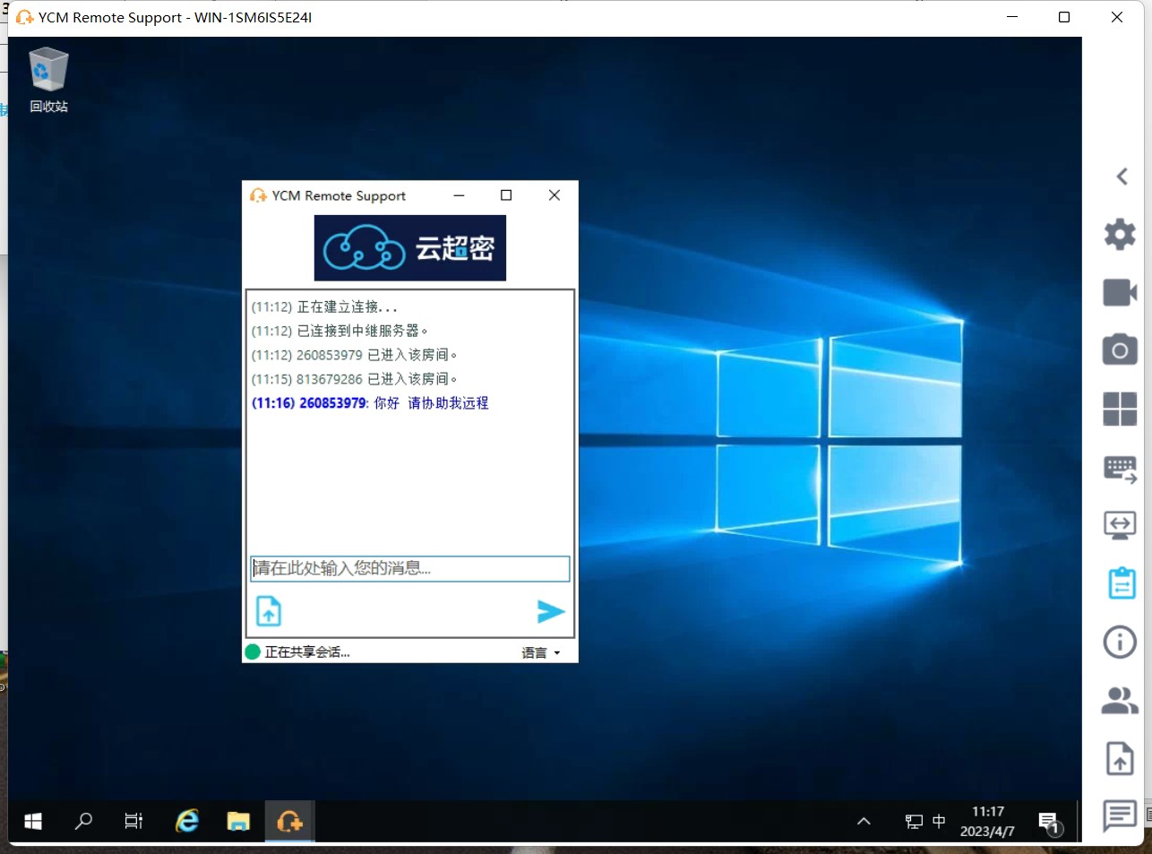Viewport: 1152px width, 854px height.
Task: Open the 语言 language dropdown
Action: tap(541, 652)
